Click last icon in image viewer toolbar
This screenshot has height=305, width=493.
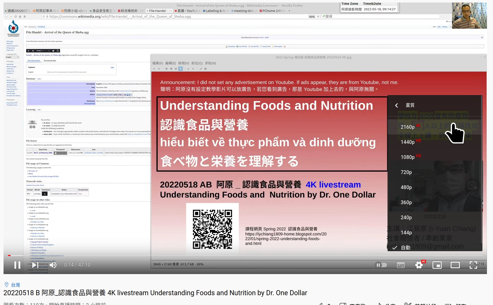click(x=205, y=69)
